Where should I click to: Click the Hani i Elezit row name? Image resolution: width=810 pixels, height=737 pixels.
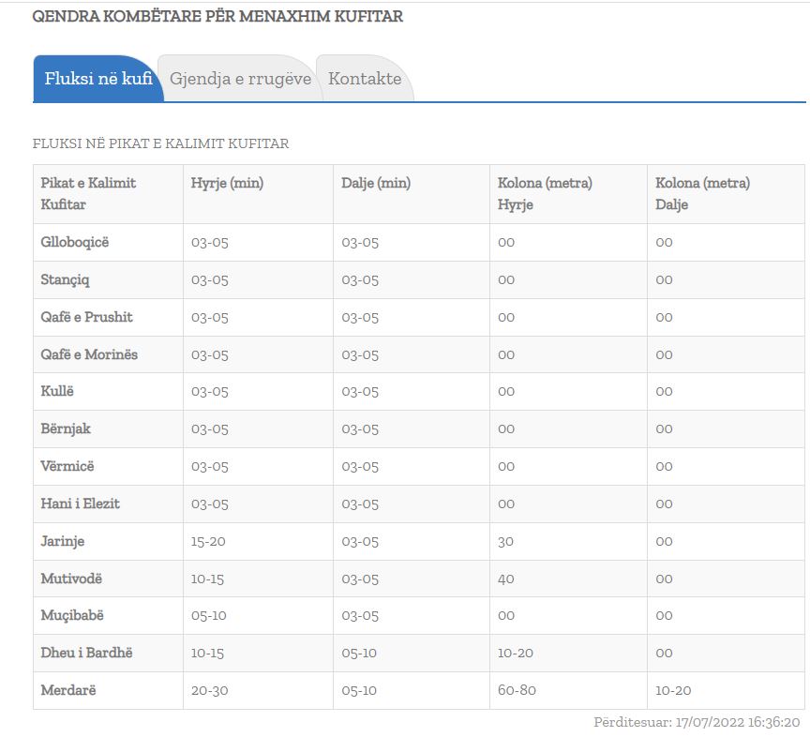pos(81,504)
